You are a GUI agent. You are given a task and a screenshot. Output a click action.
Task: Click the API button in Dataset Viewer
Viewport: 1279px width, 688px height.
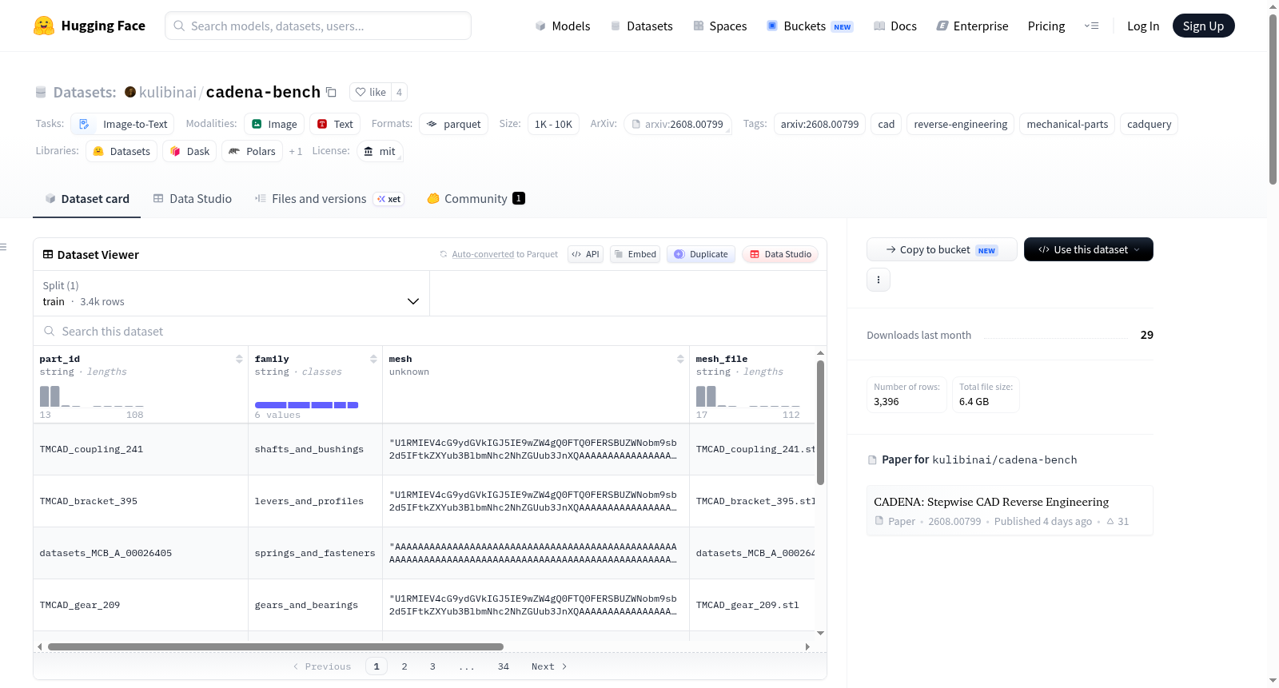[x=585, y=254]
